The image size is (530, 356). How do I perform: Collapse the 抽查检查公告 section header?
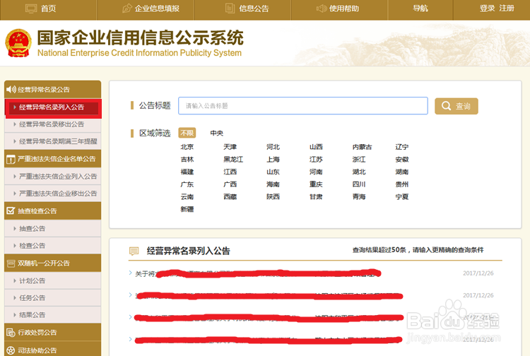coord(53,210)
